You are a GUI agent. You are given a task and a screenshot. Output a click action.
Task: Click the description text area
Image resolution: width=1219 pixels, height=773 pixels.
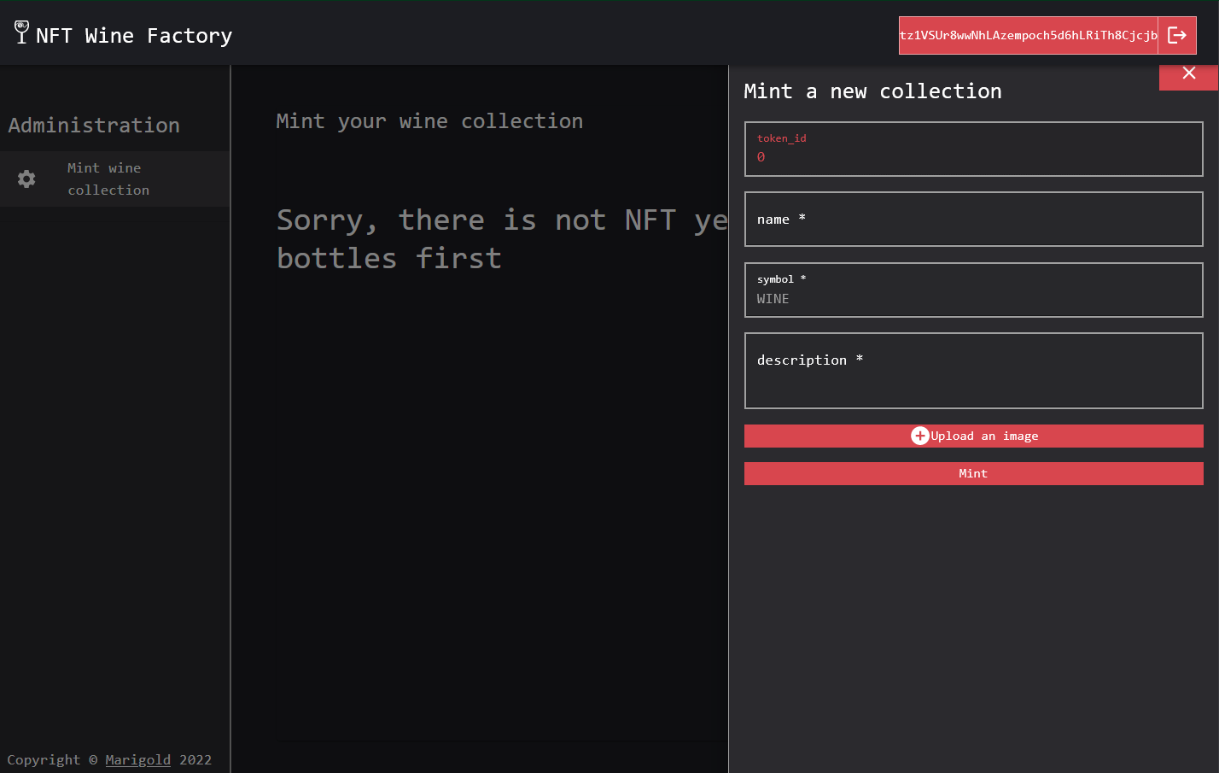(x=973, y=371)
